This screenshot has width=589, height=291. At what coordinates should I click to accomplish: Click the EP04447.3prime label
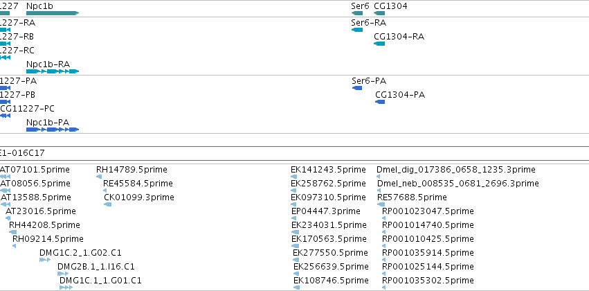pos(326,211)
